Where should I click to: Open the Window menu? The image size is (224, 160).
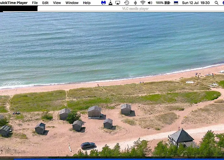(x=72, y=3)
